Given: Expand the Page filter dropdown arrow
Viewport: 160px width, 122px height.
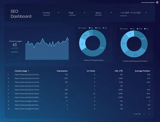Looking at the screenshot, I should point(84,13).
